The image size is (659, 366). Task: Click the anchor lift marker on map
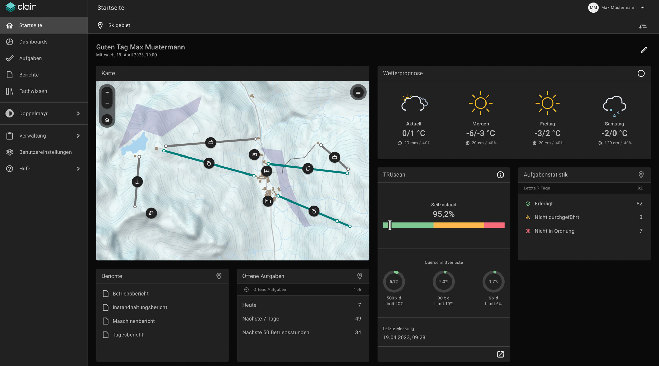pyautogui.click(x=137, y=182)
